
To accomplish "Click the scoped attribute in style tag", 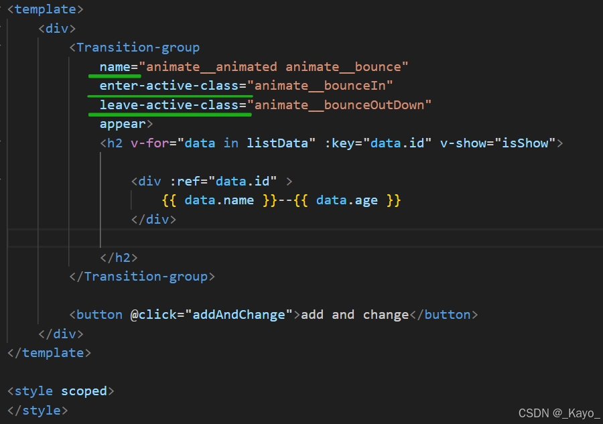I will pyautogui.click(x=84, y=391).
